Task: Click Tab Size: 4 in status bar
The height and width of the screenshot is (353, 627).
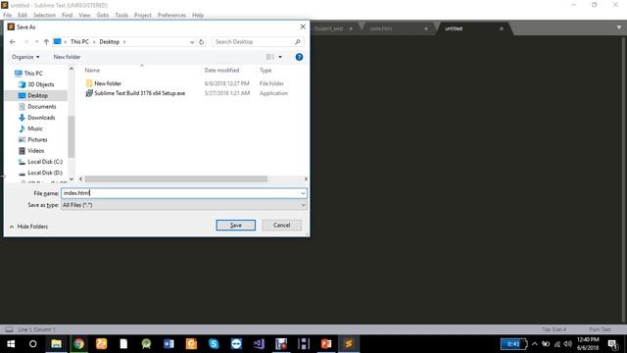Action: click(554, 329)
